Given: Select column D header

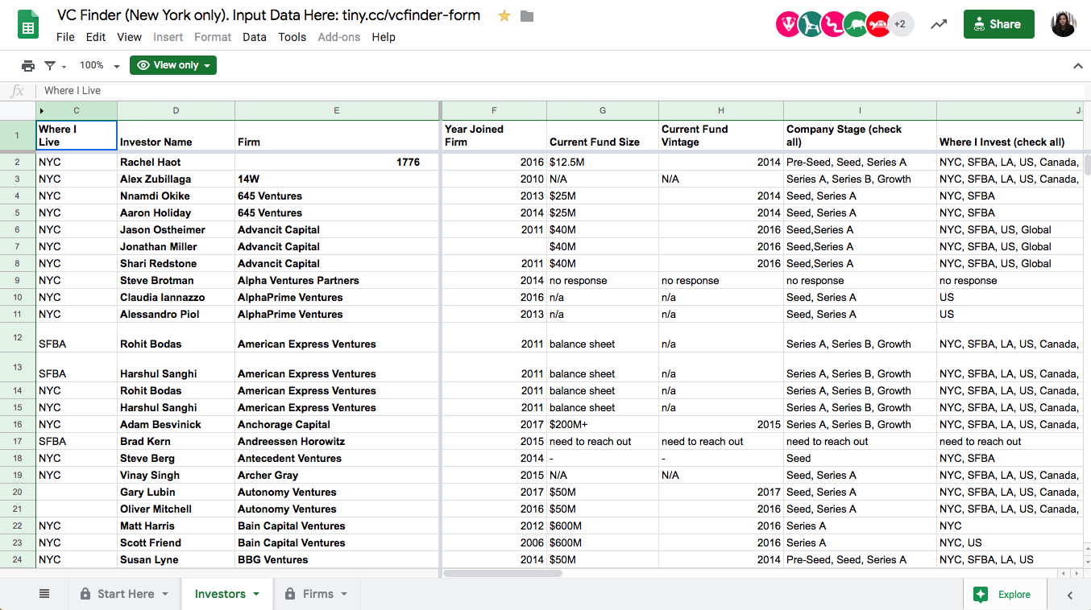Looking at the screenshot, I should [176, 110].
